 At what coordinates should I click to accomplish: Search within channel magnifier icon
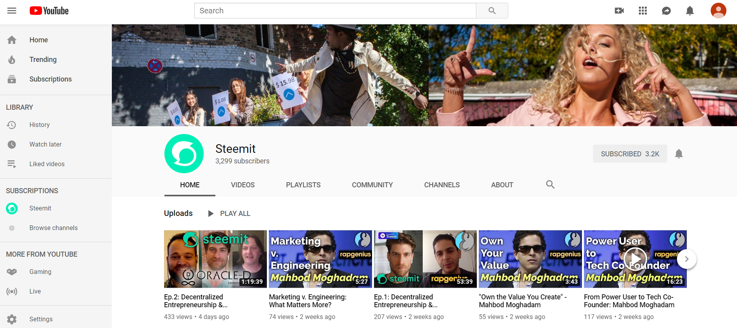(x=550, y=185)
